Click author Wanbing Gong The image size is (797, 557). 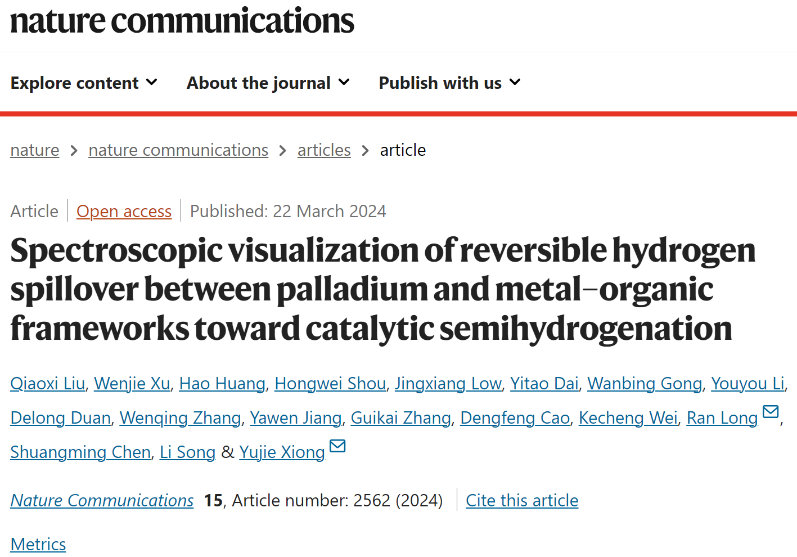(645, 384)
